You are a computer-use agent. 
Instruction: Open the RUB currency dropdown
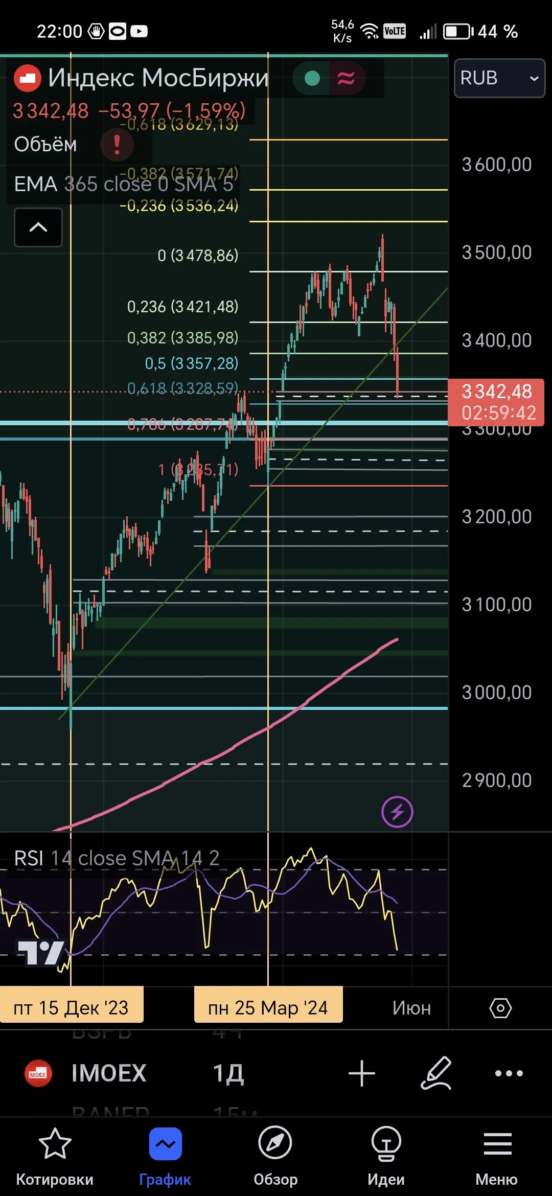(x=499, y=78)
